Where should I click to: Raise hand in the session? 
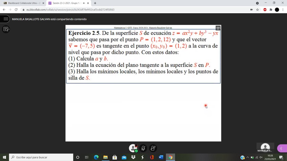coord(153,148)
